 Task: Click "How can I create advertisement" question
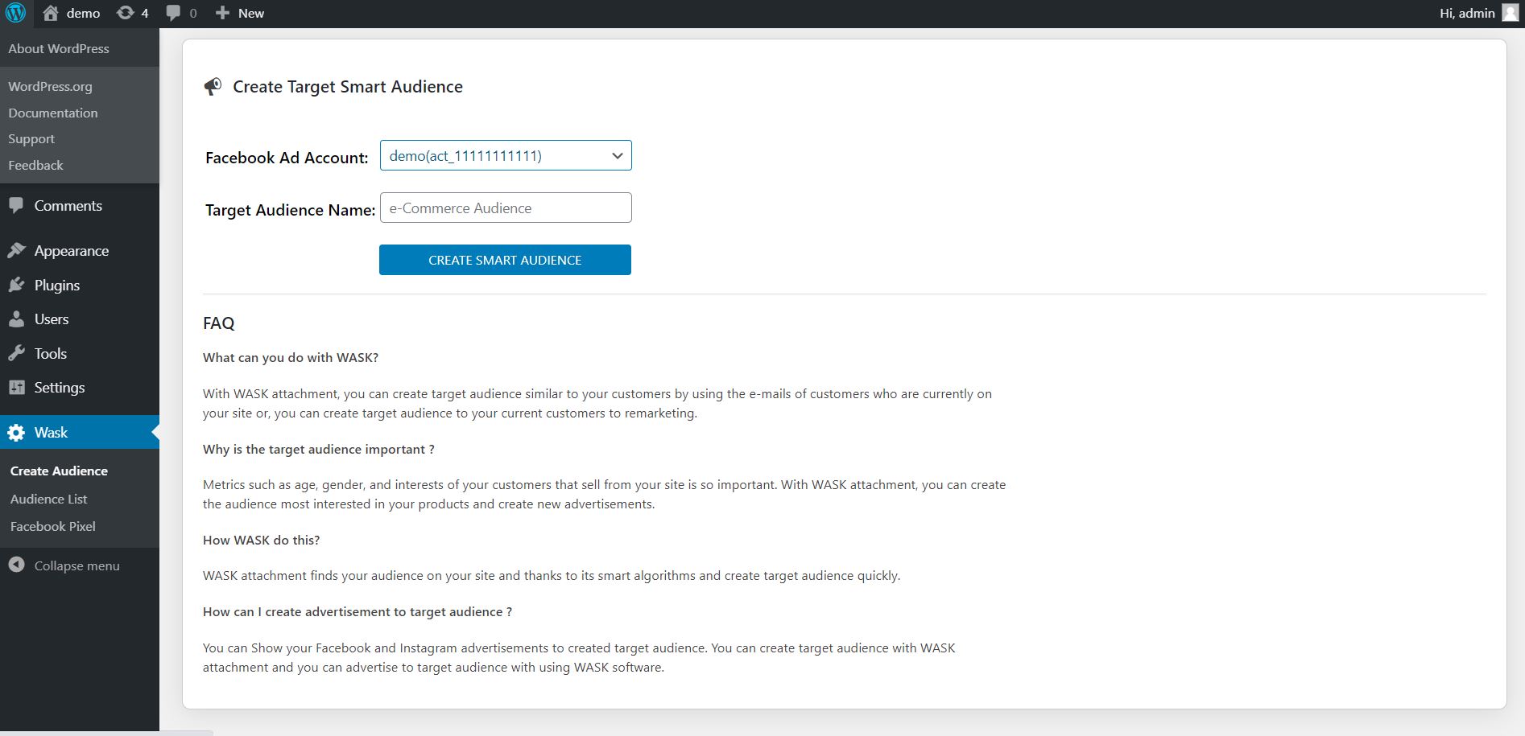[x=357, y=612]
